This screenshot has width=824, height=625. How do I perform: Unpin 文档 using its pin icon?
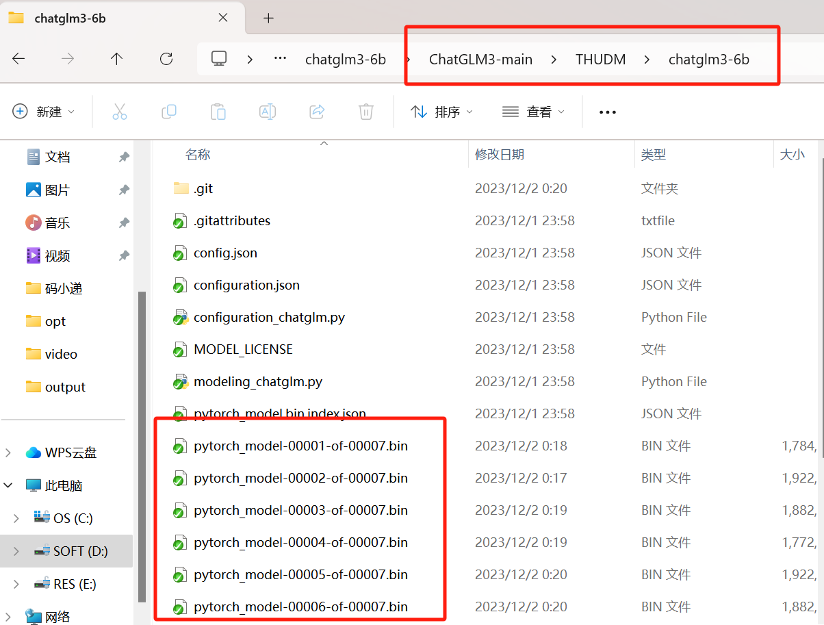tap(124, 157)
